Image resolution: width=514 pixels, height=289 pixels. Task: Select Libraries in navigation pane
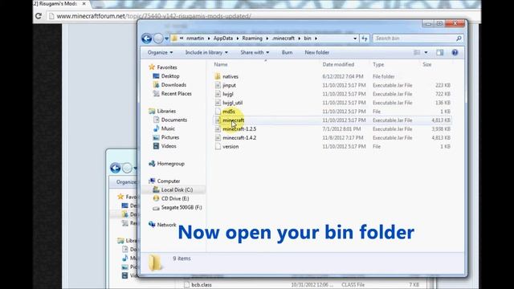click(x=162, y=111)
